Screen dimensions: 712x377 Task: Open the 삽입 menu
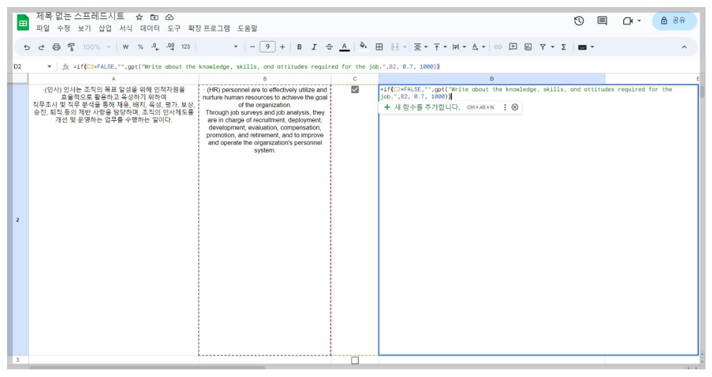click(105, 29)
